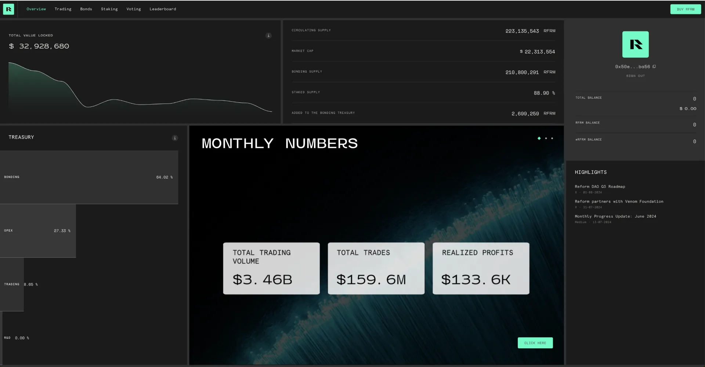Click SIGN OUT under the wallet

[635, 76]
